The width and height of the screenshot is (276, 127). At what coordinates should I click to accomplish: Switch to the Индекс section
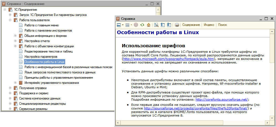point(209,25)
